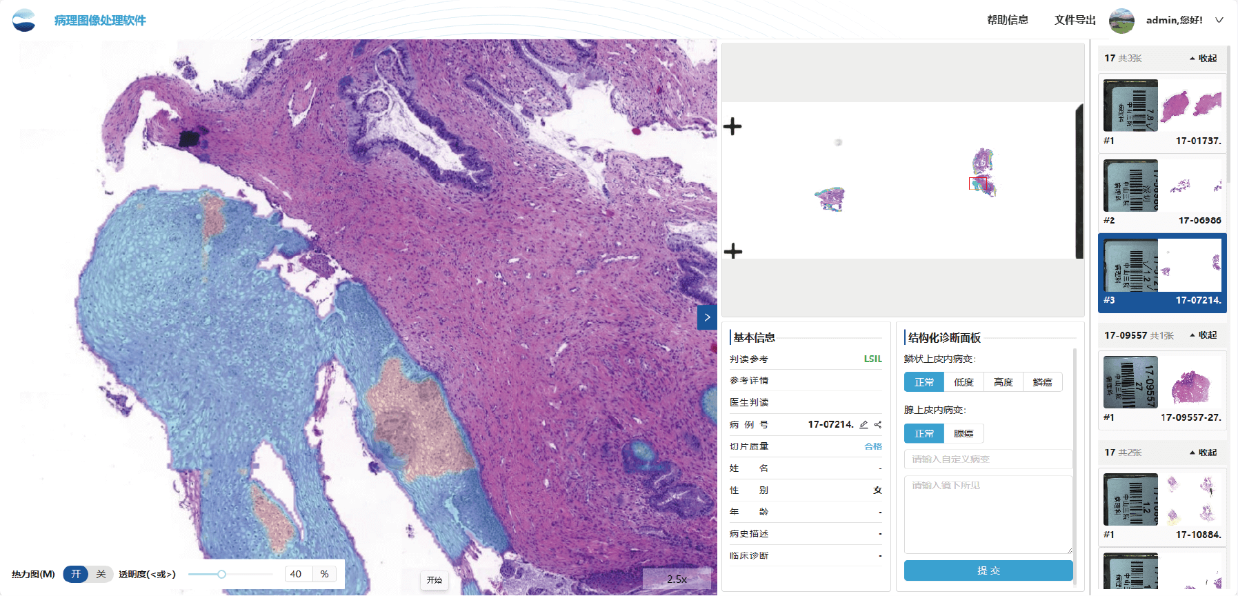Viewport: 1238px width, 596px height.
Task: Click the custom lesion input field
Action: point(988,459)
